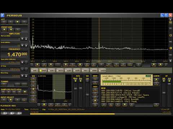Viewport: 173px width, 129px height.
Task: Click the Wheel Step down arrow
Action: tap(22, 76)
